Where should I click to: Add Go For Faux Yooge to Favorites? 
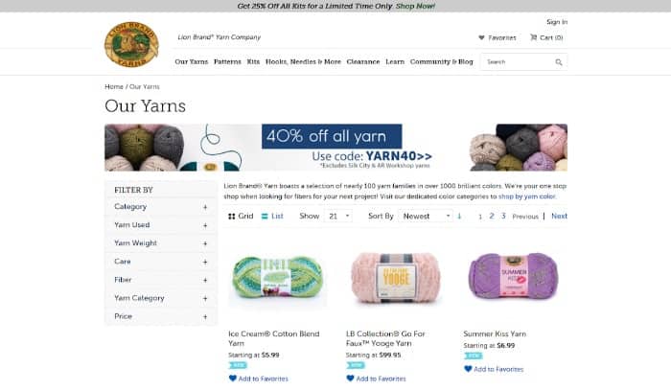pos(376,379)
